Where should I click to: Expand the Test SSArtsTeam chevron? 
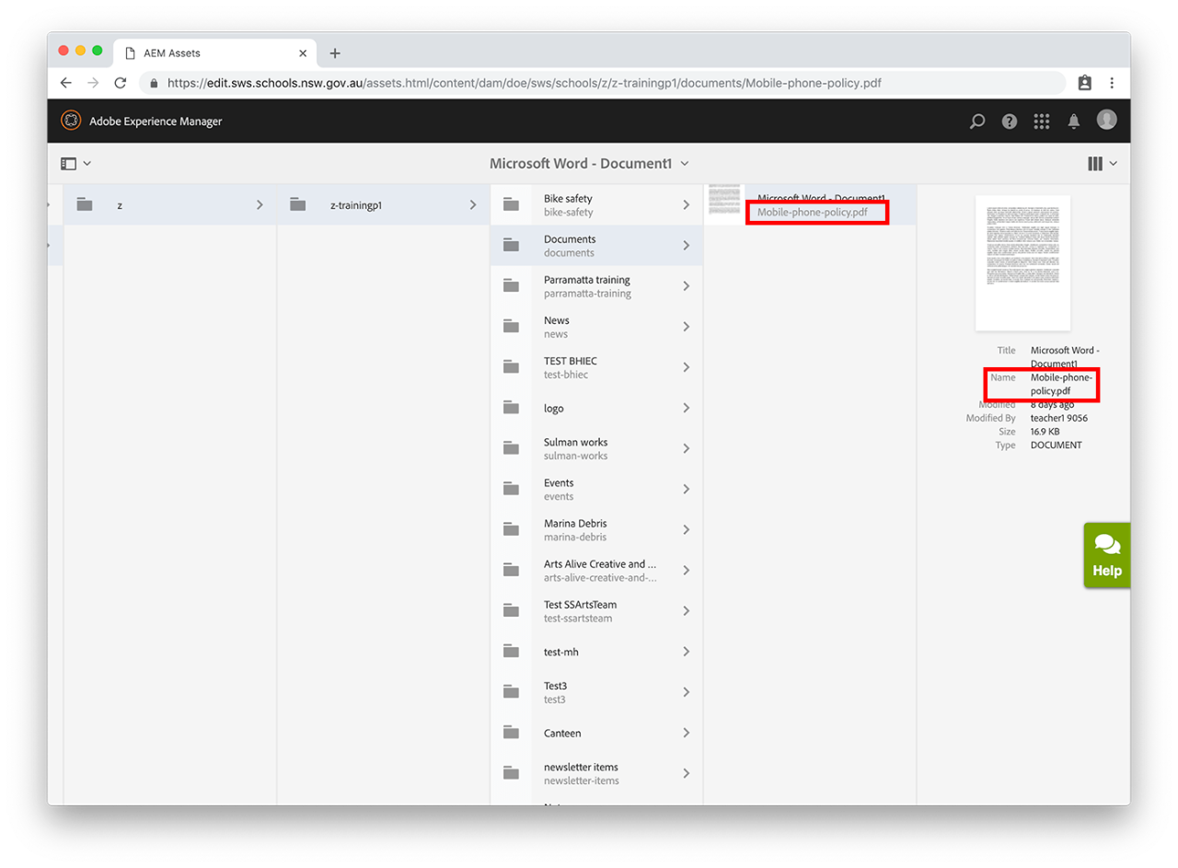coord(687,611)
